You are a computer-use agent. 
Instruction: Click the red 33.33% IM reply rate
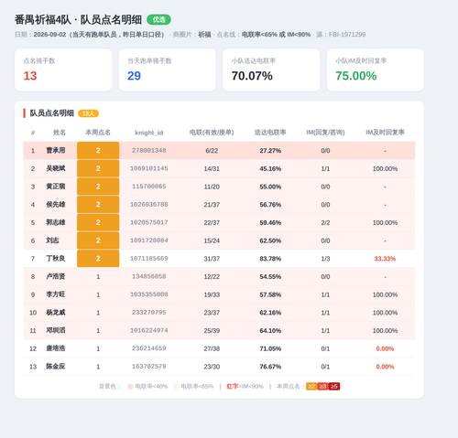click(385, 259)
